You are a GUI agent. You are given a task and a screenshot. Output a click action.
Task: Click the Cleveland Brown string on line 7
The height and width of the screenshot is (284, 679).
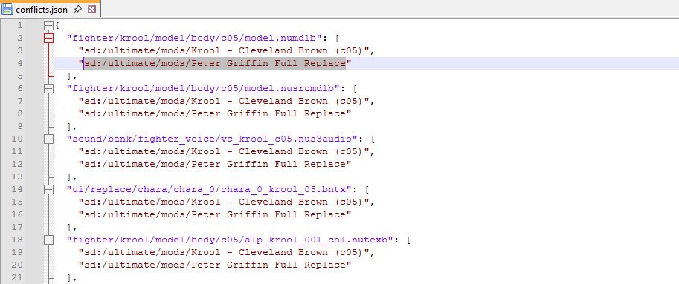coord(224,102)
